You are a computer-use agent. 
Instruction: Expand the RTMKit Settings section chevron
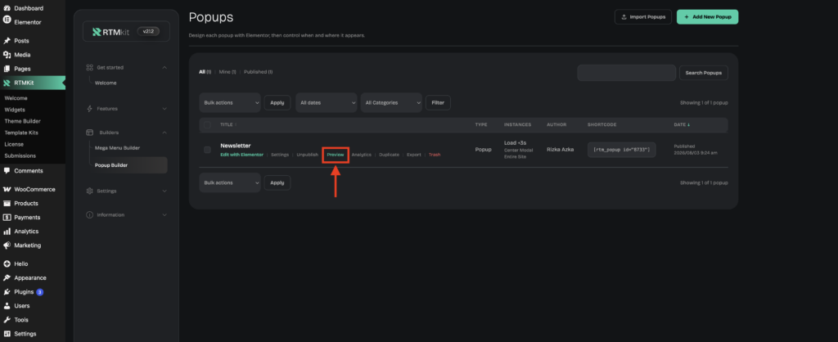point(164,191)
